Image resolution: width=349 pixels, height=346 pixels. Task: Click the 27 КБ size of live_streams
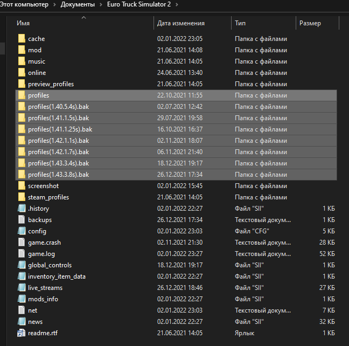[x=327, y=288]
